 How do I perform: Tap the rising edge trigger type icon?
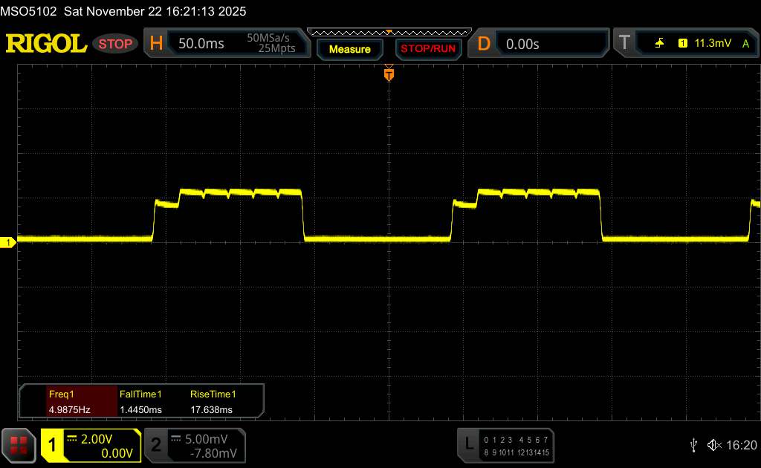pyautogui.click(x=659, y=44)
